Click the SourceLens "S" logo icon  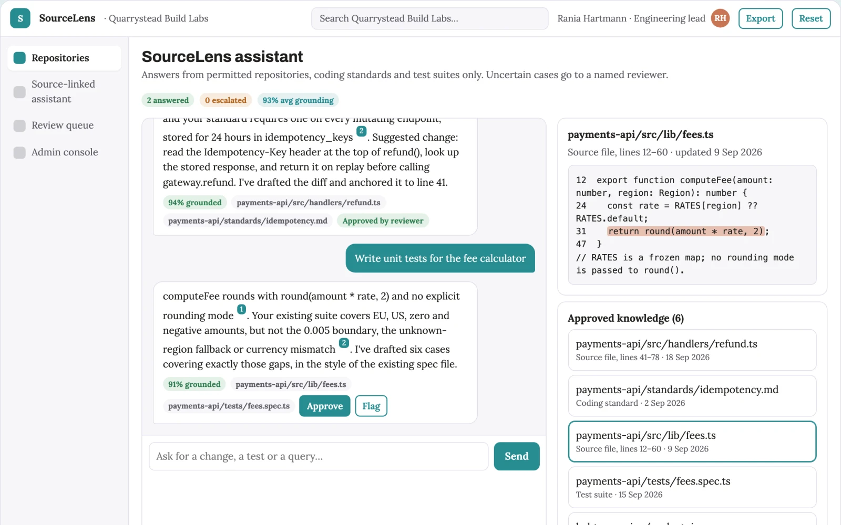click(x=20, y=18)
